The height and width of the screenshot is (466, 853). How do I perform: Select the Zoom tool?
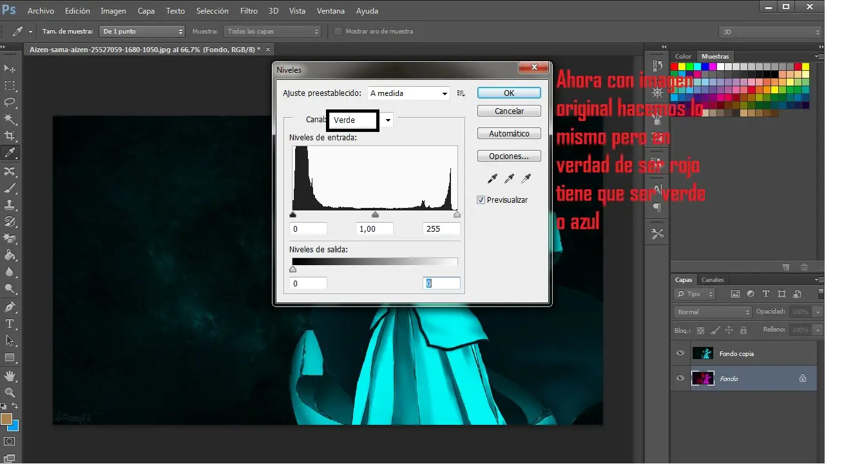click(10, 392)
